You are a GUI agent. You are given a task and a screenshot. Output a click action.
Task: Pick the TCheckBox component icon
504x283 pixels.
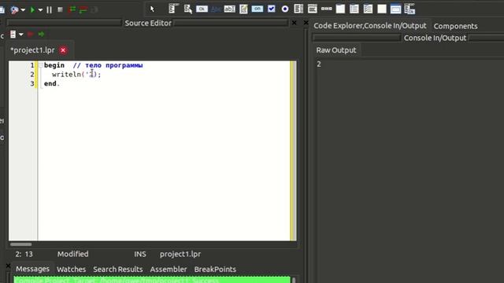271,9
